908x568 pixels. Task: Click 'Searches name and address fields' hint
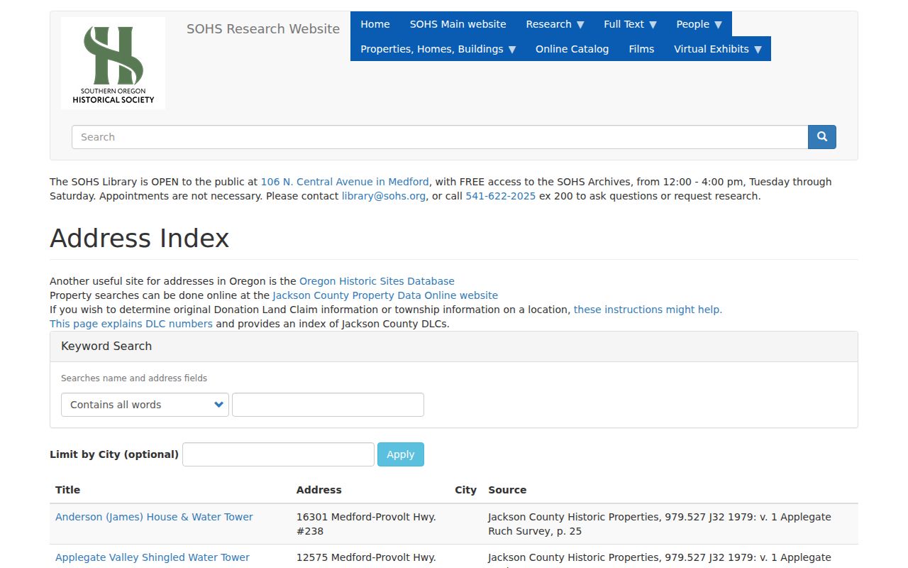click(x=134, y=378)
